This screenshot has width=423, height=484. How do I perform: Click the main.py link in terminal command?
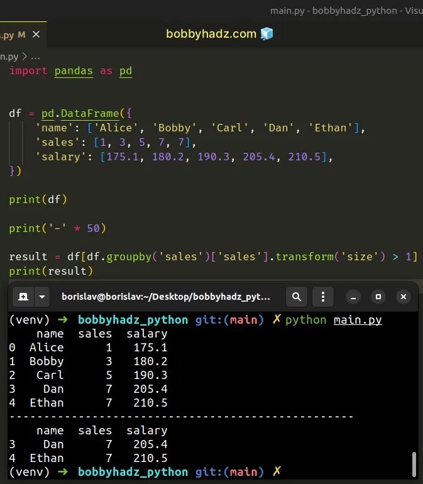click(x=358, y=320)
